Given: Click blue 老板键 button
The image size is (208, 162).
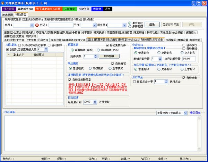Looking at the screenshot, I should click(97, 9).
